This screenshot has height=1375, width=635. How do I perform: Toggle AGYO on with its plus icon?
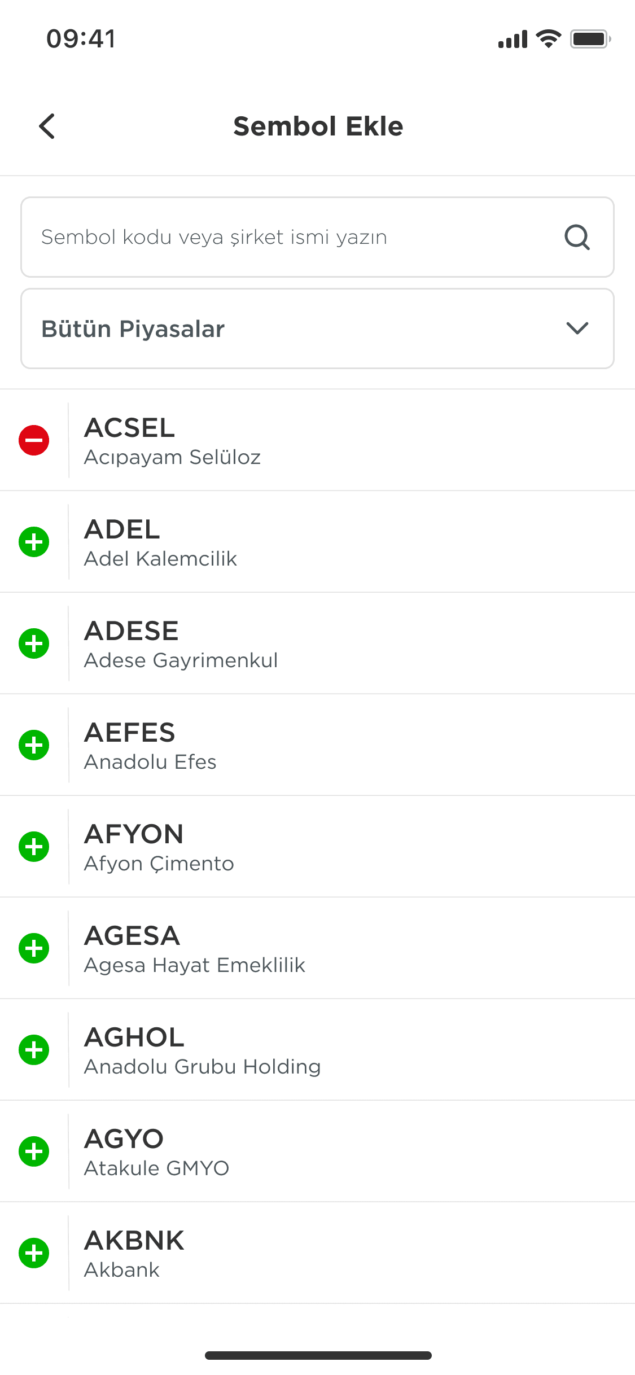tap(34, 1151)
